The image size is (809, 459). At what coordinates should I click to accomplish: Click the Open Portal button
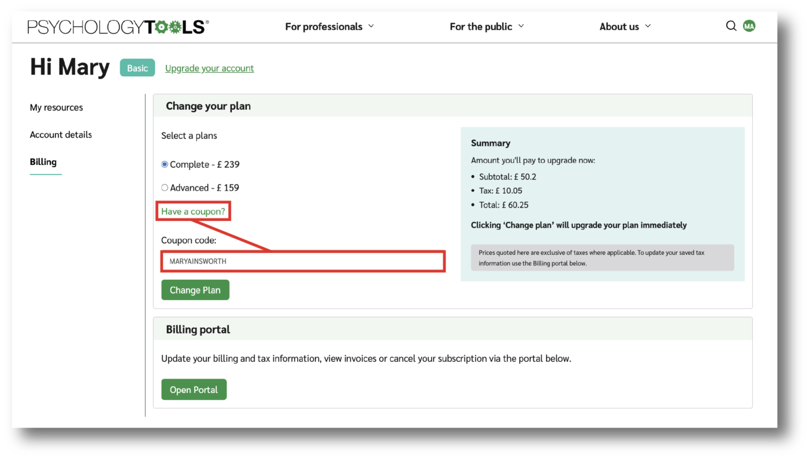(x=194, y=390)
